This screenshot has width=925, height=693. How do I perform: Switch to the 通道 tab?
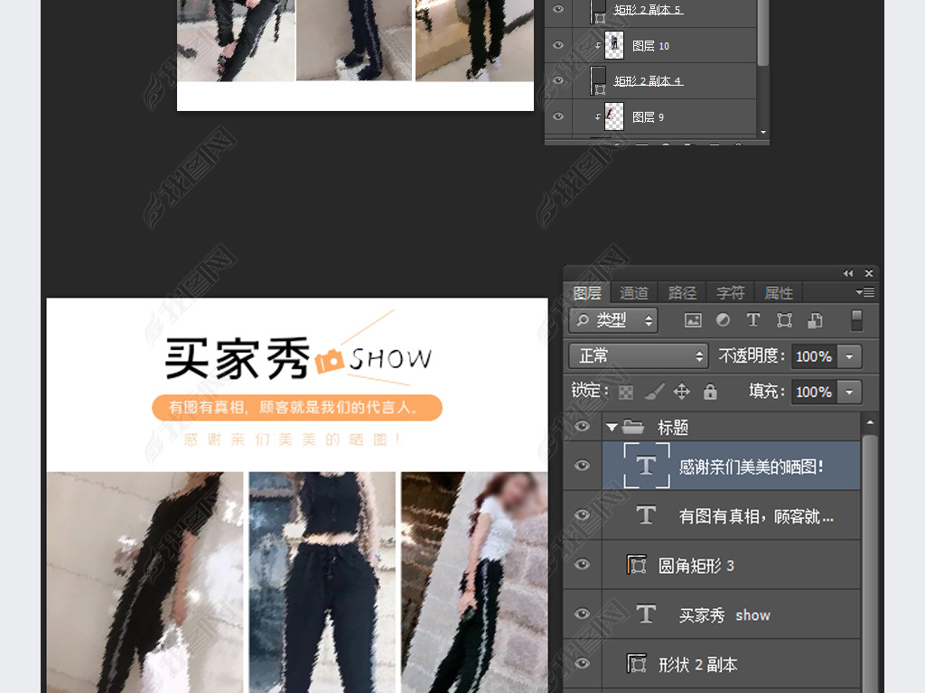tap(634, 293)
